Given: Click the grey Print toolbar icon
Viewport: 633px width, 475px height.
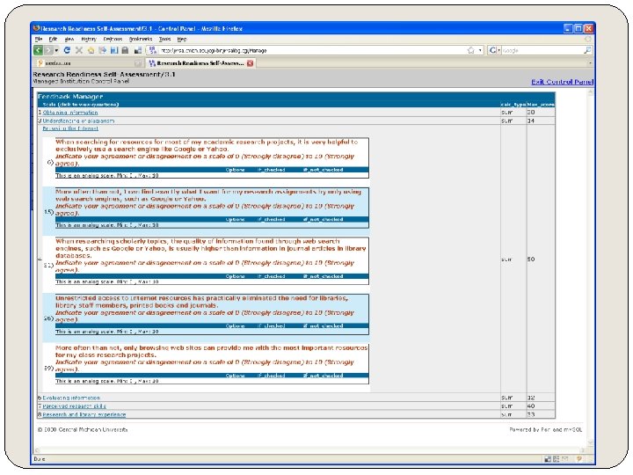Looking at the screenshot, I should 125,50.
